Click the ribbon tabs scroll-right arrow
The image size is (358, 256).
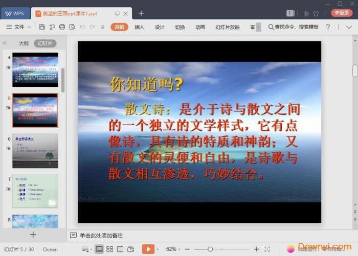tap(258, 27)
